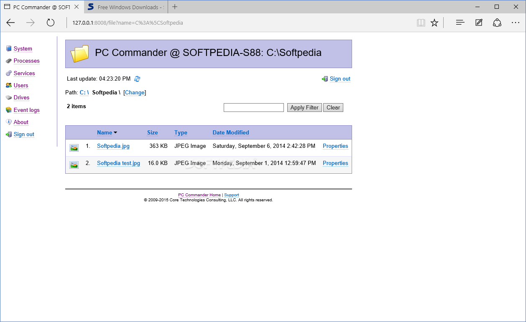526x322 pixels.
Task: Reload the page with refresh button
Action: (x=51, y=23)
